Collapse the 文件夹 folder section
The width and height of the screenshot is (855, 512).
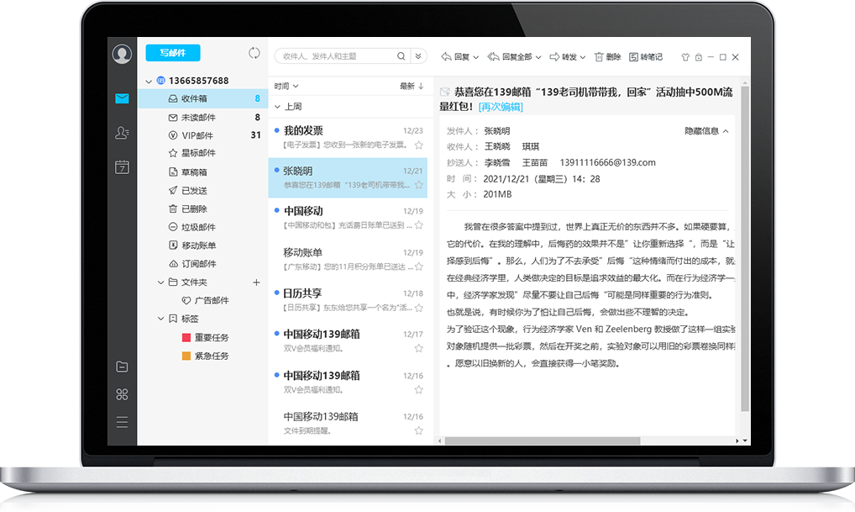(x=160, y=282)
